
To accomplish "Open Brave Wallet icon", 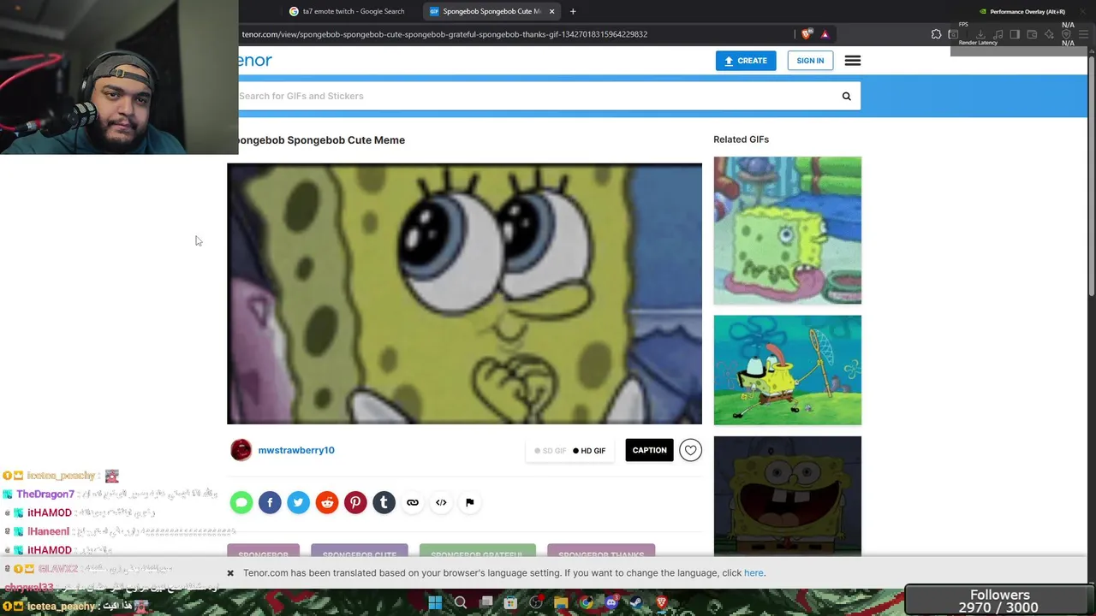I will [x=1032, y=34].
